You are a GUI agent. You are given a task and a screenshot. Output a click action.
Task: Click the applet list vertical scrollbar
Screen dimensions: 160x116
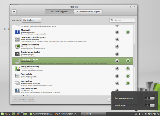[134, 55]
